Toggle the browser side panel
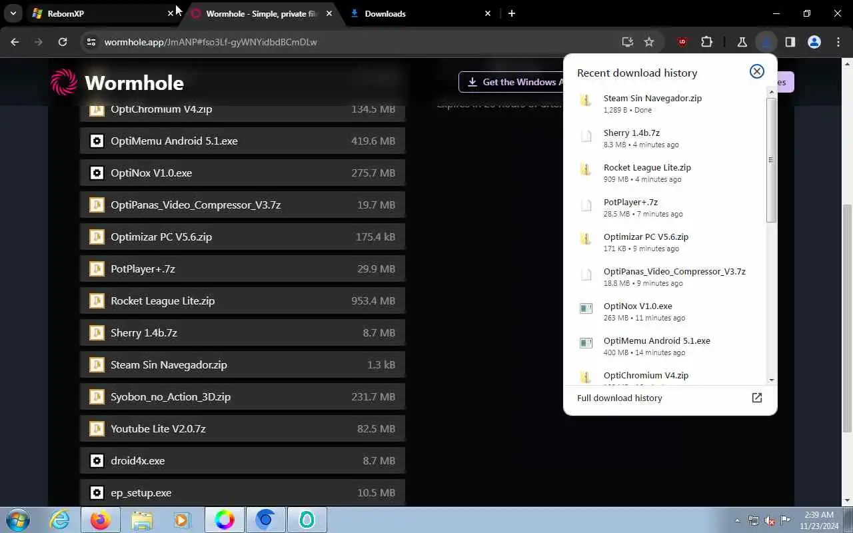The height and width of the screenshot is (533, 853). pyautogui.click(x=790, y=42)
